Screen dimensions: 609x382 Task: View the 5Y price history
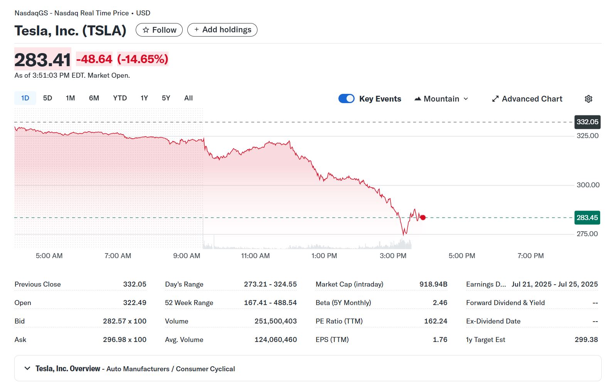tap(166, 98)
